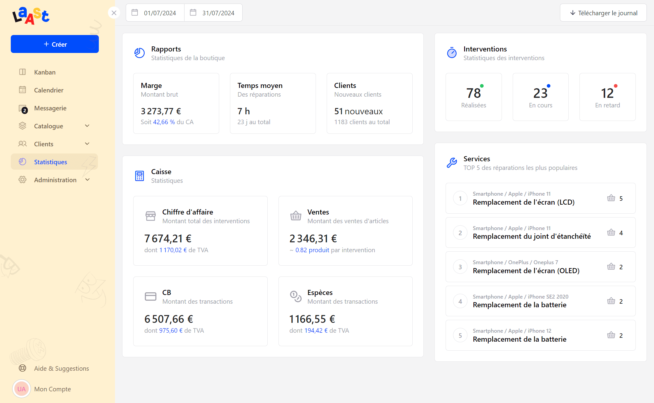Click the Rapports pie chart icon
The width and height of the screenshot is (654, 403).
click(x=140, y=53)
